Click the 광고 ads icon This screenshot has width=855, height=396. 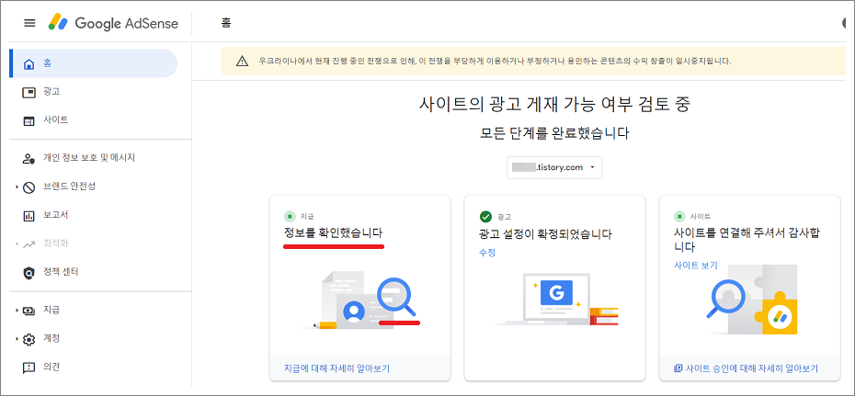point(28,92)
